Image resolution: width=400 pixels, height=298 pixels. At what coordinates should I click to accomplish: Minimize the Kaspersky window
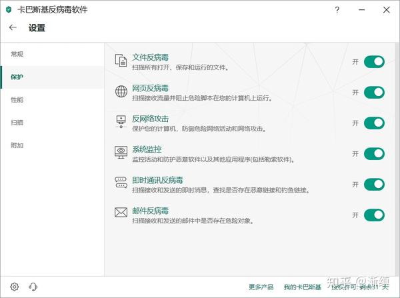click(x=361, y=10)
